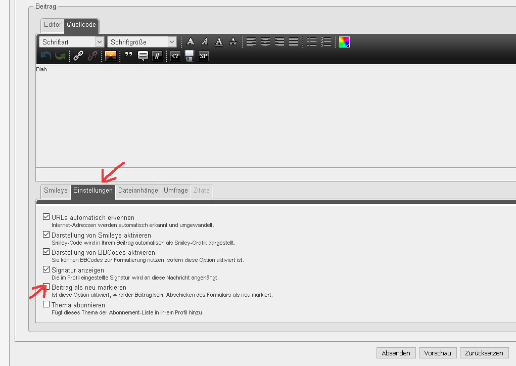
Task: Click the Vorschau preview button
Action: pyautogui.click(x=438, y=353)
